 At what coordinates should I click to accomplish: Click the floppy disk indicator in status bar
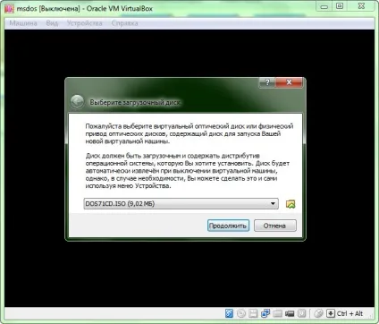coord(253,313)
